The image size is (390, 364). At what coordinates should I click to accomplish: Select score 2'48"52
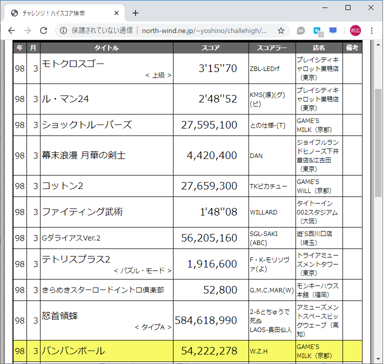217,99
